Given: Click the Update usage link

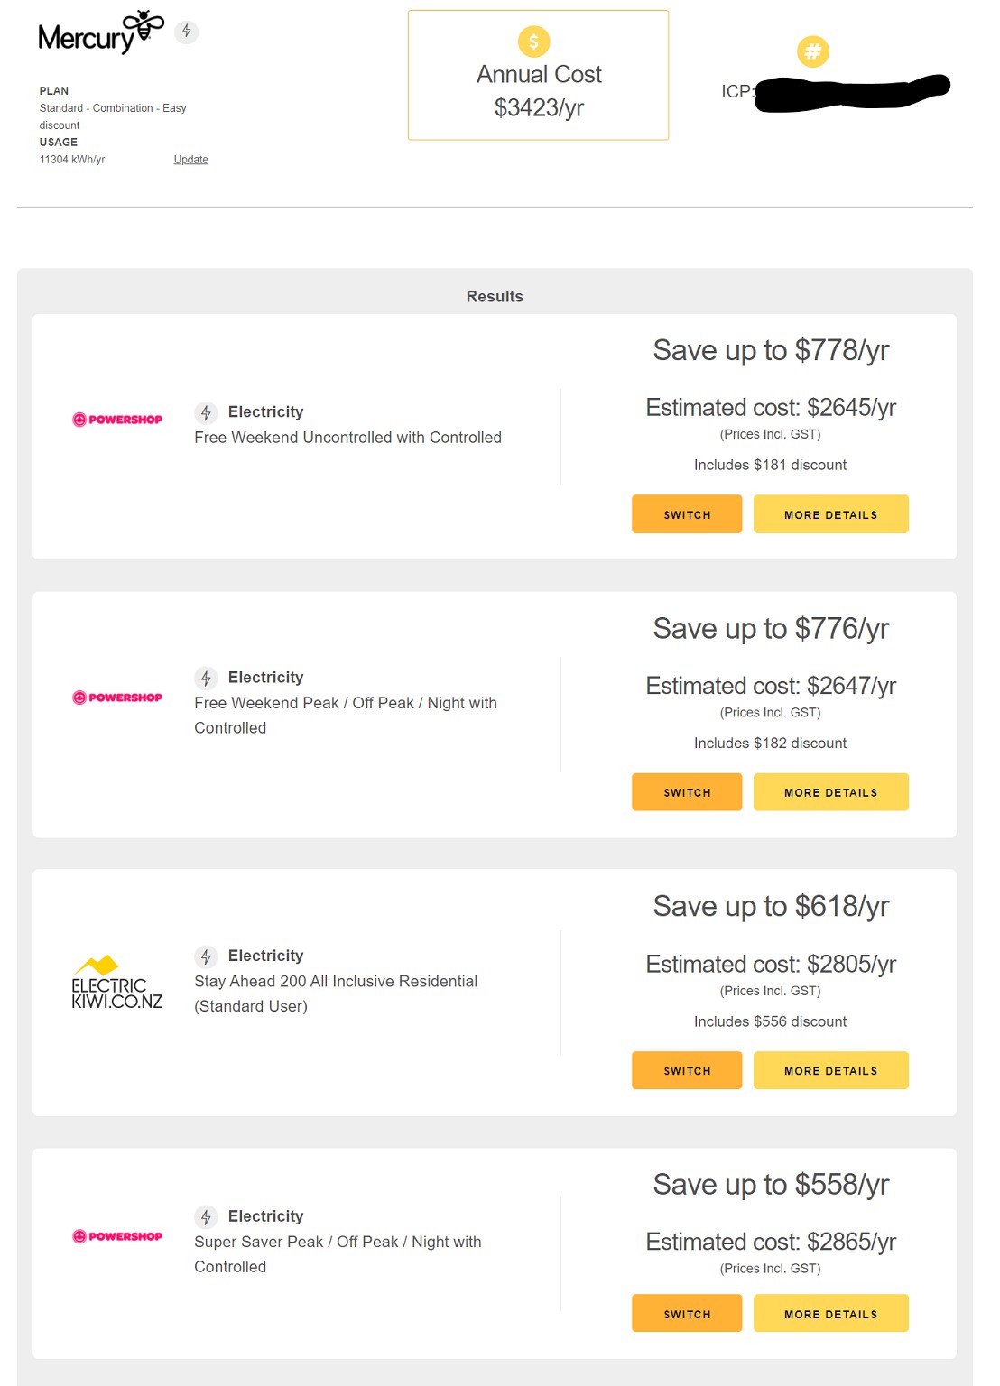Looking at the screenshot, I should point(190,160).
